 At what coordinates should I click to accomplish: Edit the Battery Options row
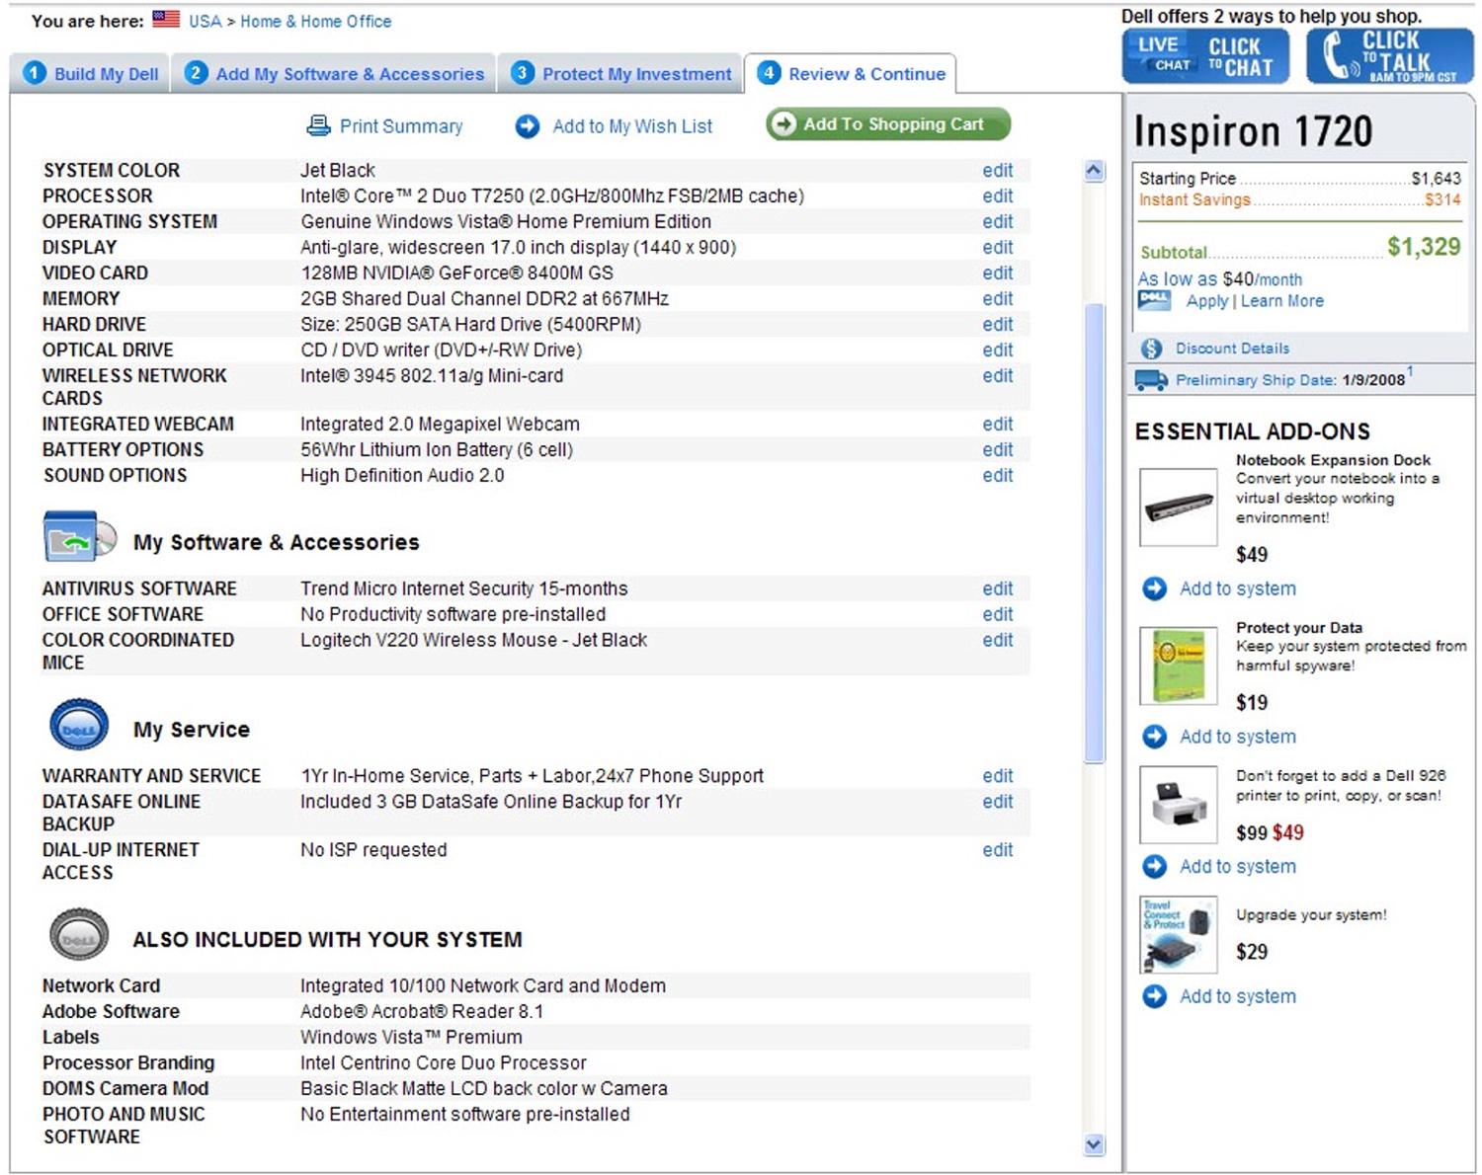click(998, 449)
